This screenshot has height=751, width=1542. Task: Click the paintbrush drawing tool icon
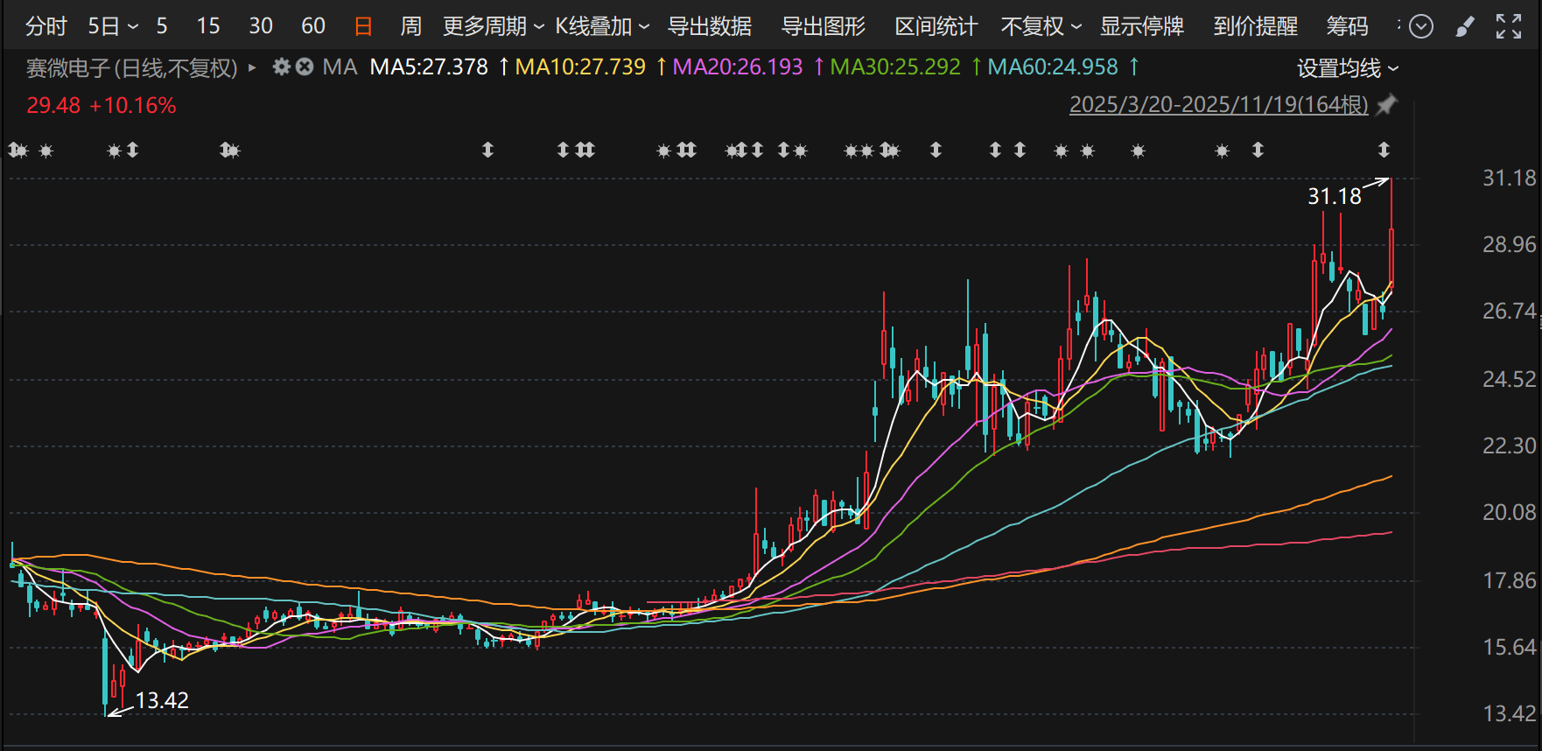point(1464,27)
